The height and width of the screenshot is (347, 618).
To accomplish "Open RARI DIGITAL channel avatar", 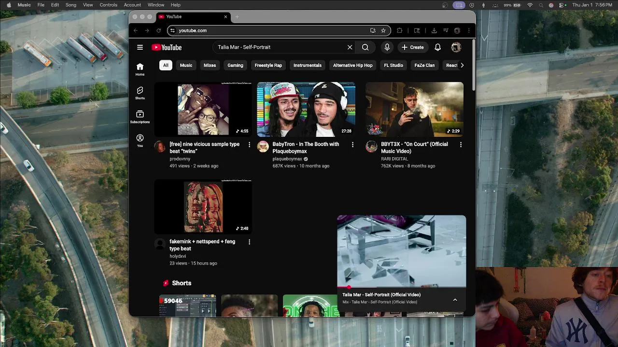I will tap(371, 147).
